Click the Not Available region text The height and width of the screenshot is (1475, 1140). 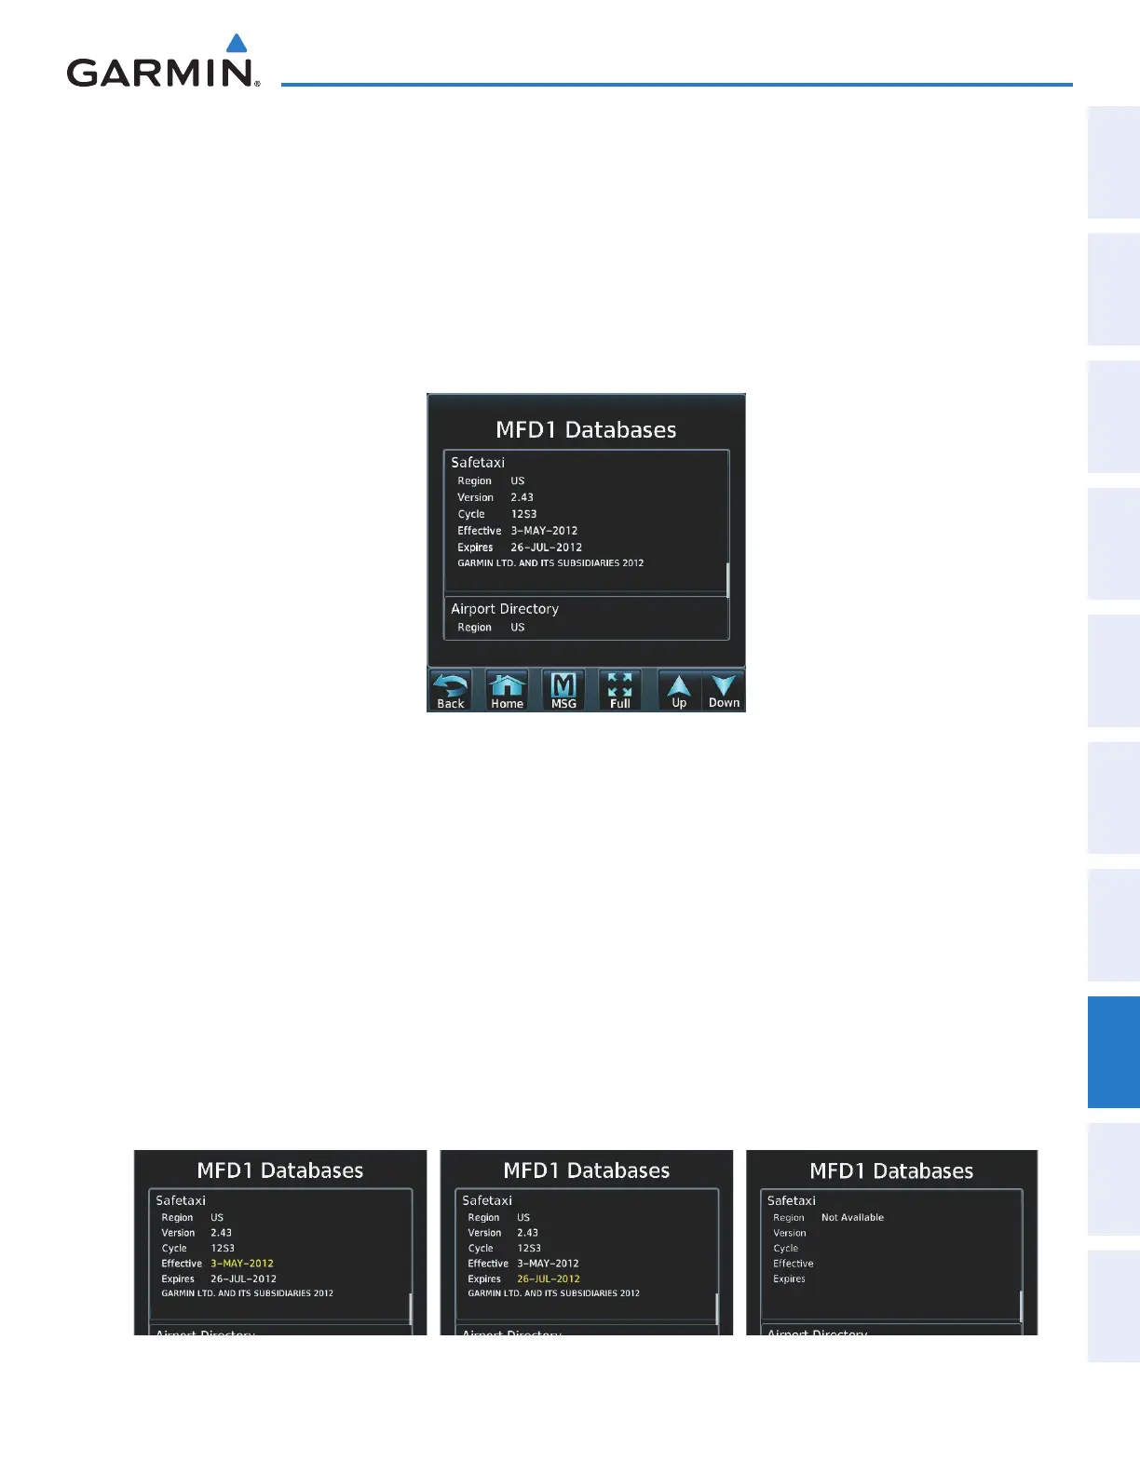coord(852,1217)
